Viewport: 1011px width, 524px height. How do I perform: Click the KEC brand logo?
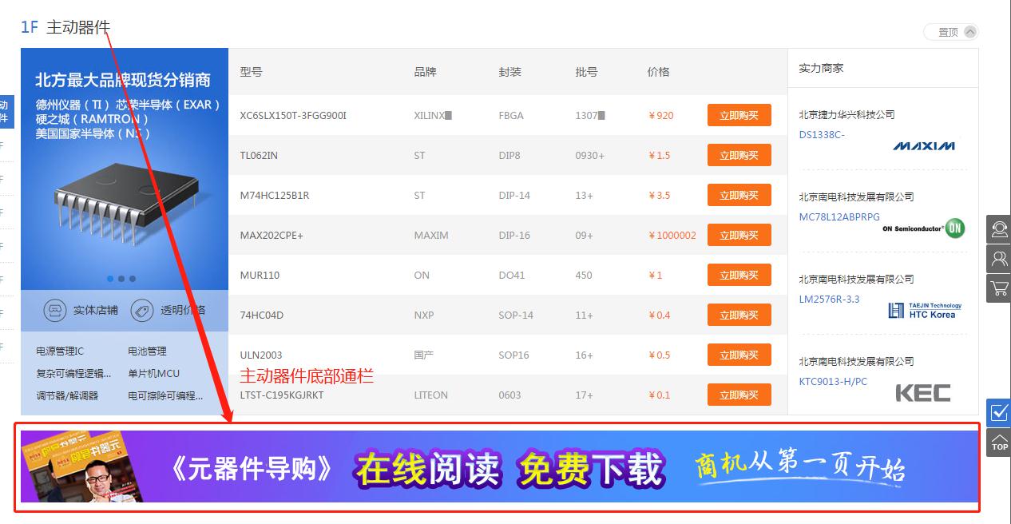[923, 392]
